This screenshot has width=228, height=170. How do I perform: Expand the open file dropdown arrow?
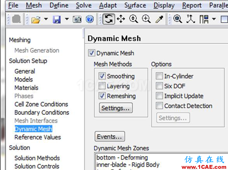[x=46, y=19]
